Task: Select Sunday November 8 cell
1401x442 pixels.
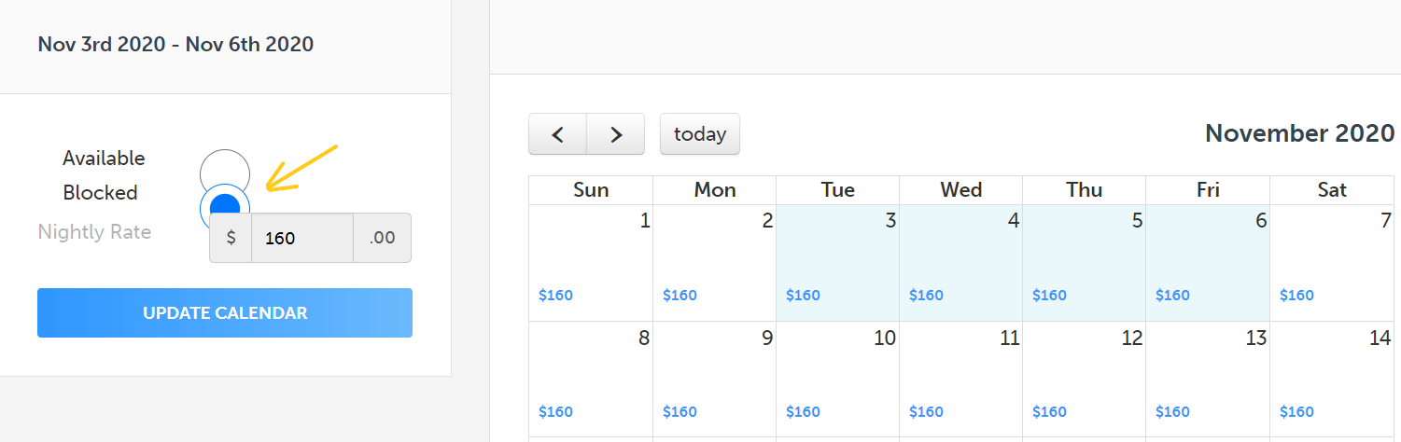Action: pos(591,380)
